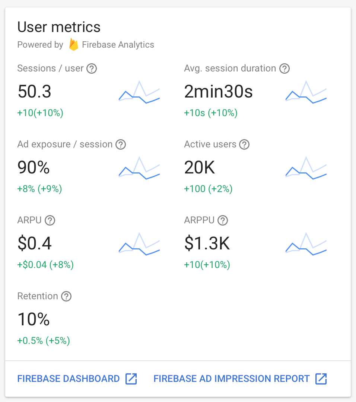Click the Active users trend sparkline
The image size is (356, 402).
[x=306, y=168]
